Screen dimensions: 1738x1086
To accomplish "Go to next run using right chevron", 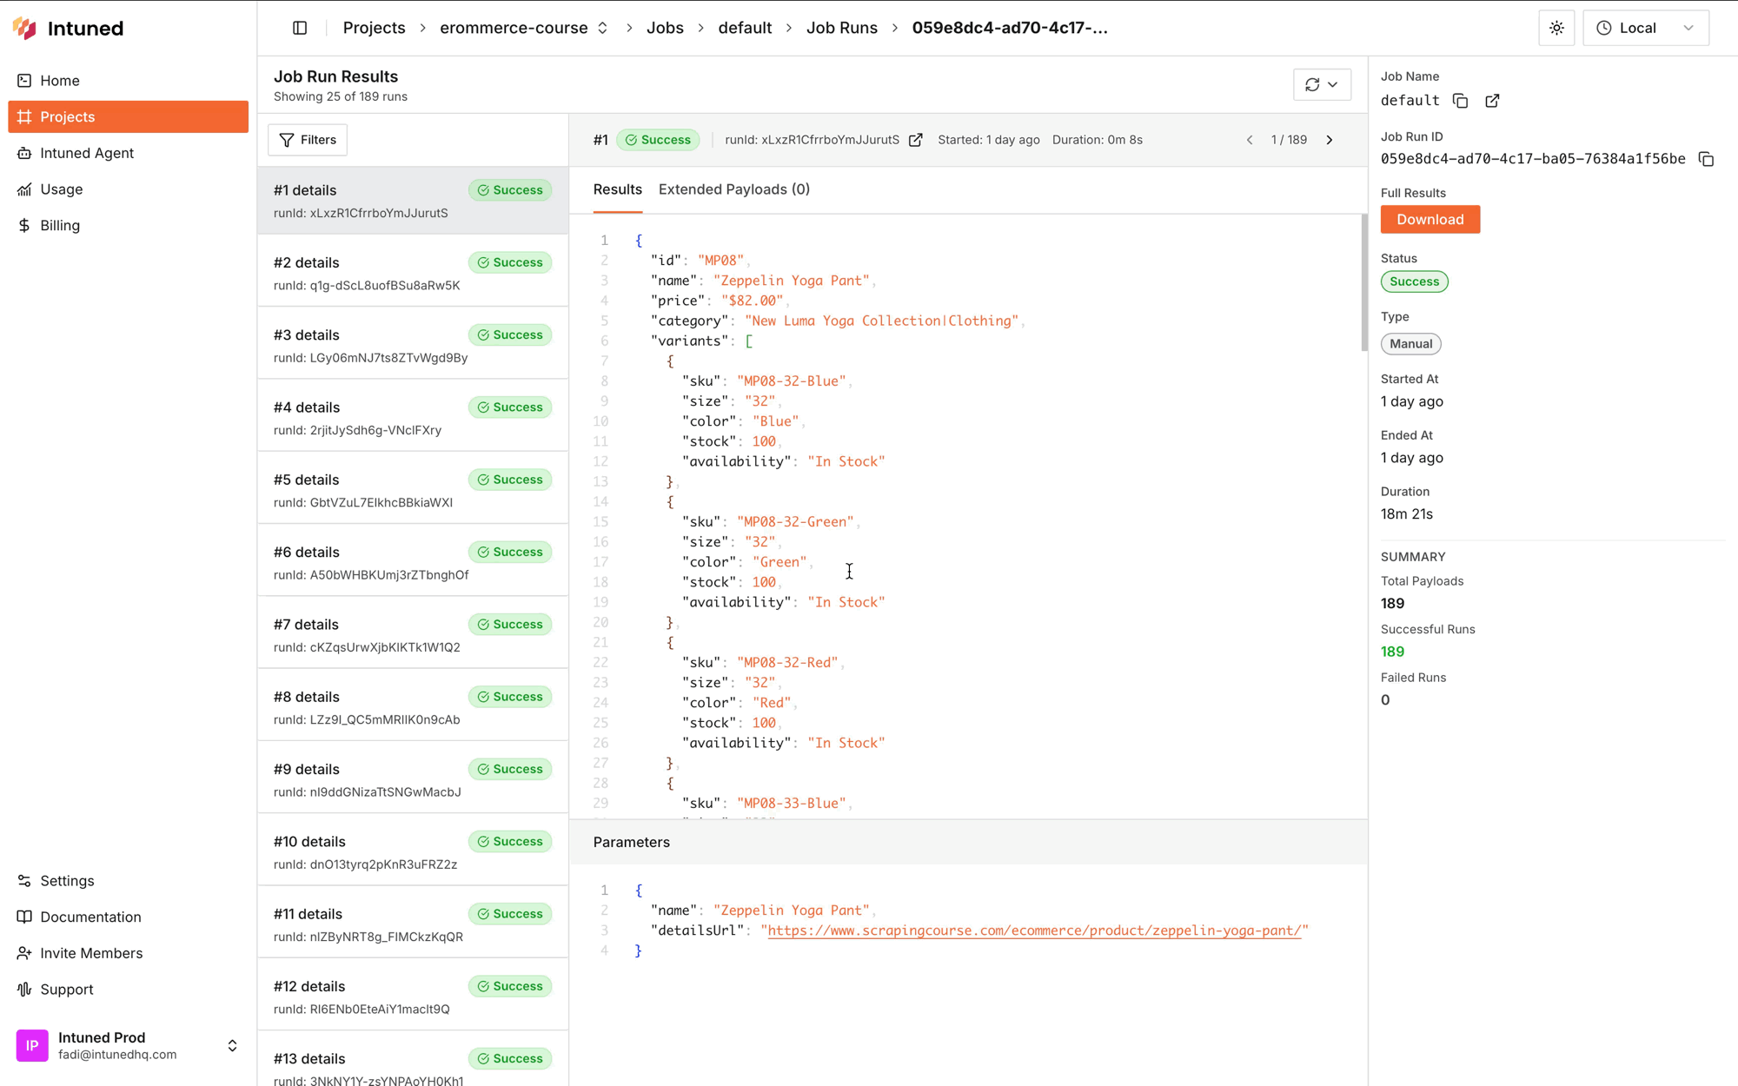I will coord(1330,139).
